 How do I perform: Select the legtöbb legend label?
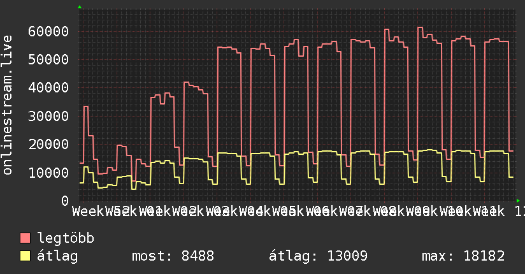click(66, 238)
